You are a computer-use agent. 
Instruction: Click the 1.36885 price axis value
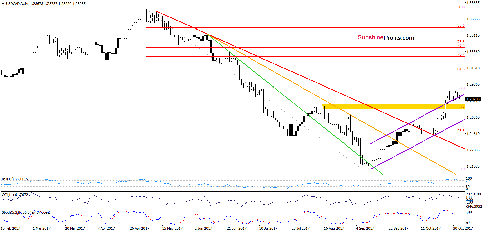[473, 19]
